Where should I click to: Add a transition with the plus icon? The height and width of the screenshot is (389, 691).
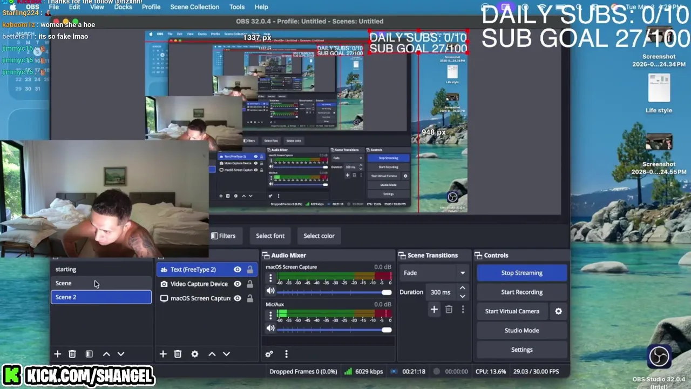(x=434, y=309)
